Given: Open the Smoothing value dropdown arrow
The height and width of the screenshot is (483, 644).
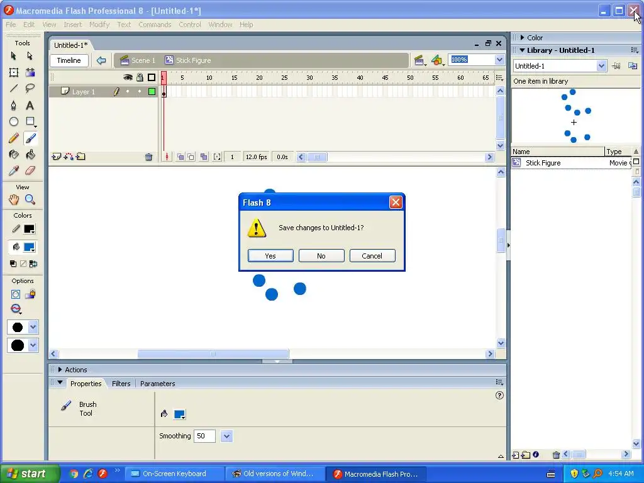Looking at the screenshot, I should click(x=226, y=436).
